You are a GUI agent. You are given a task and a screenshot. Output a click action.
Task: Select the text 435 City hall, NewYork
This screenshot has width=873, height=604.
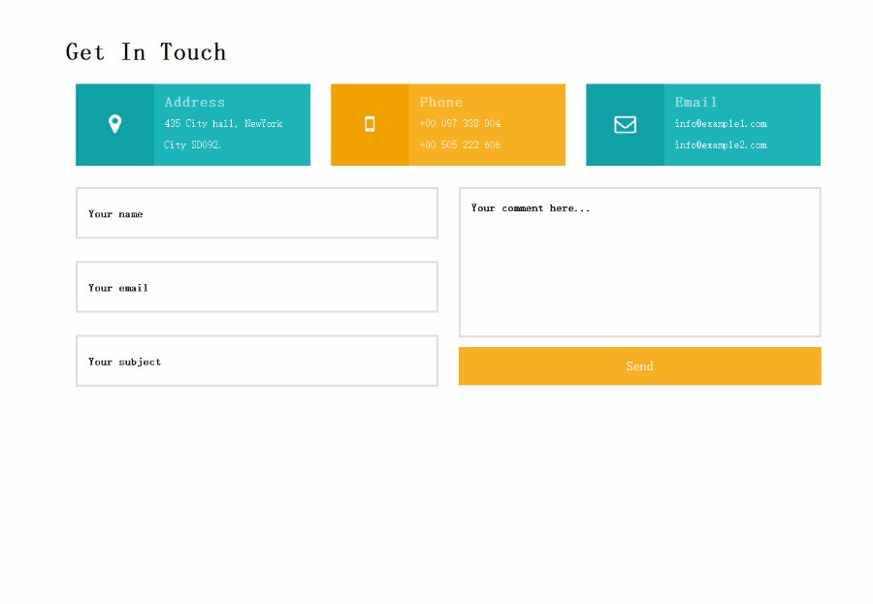pos(223,123)
